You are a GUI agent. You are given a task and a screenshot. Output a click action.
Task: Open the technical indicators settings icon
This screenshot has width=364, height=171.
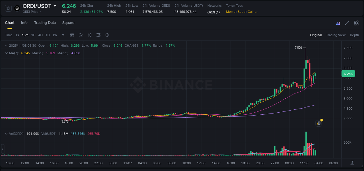(98, 35)
